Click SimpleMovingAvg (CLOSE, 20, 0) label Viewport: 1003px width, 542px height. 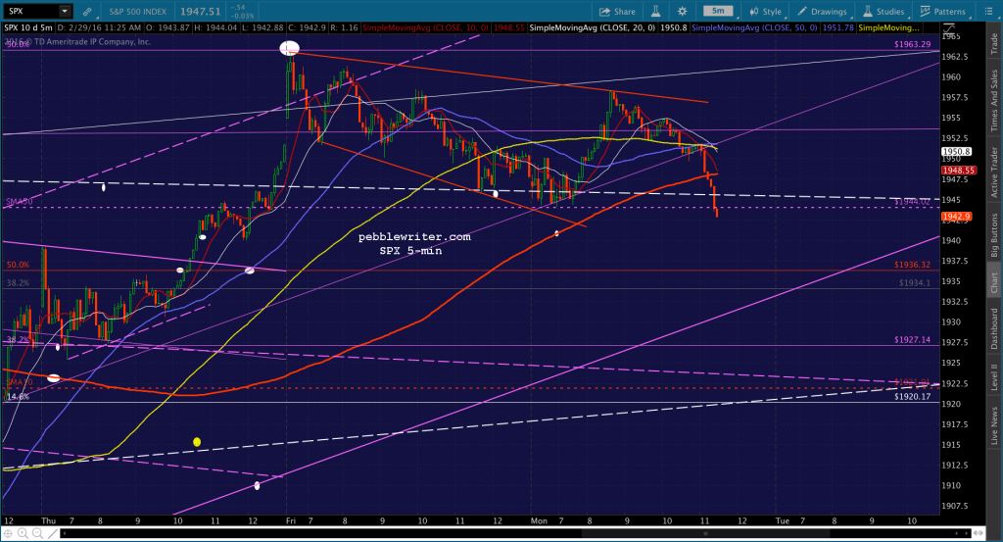[x=593, y=28]
